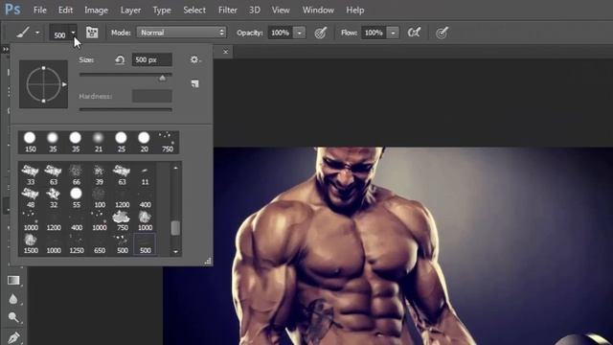Select the recent brush sized 150

[x=30, y=142]
